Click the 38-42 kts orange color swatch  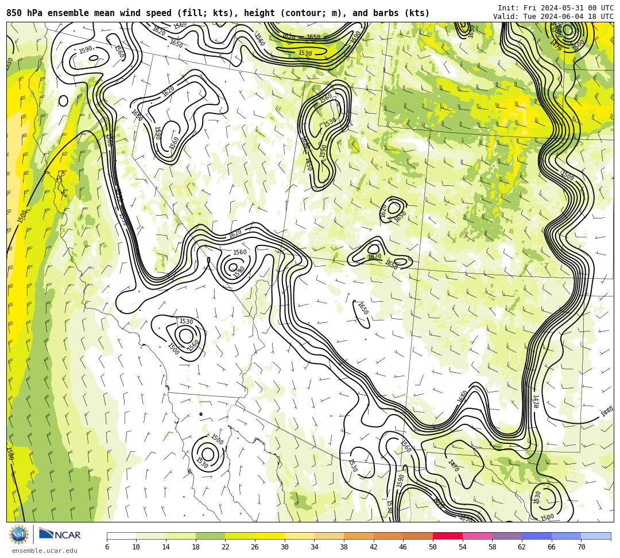pos(359,536)
